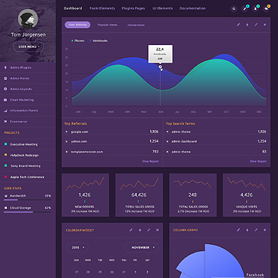Screen dimensions: 278x278
Task: Click the chat messages icon with yellow badge
Action: pyautogui.click(x=266, y=9)
